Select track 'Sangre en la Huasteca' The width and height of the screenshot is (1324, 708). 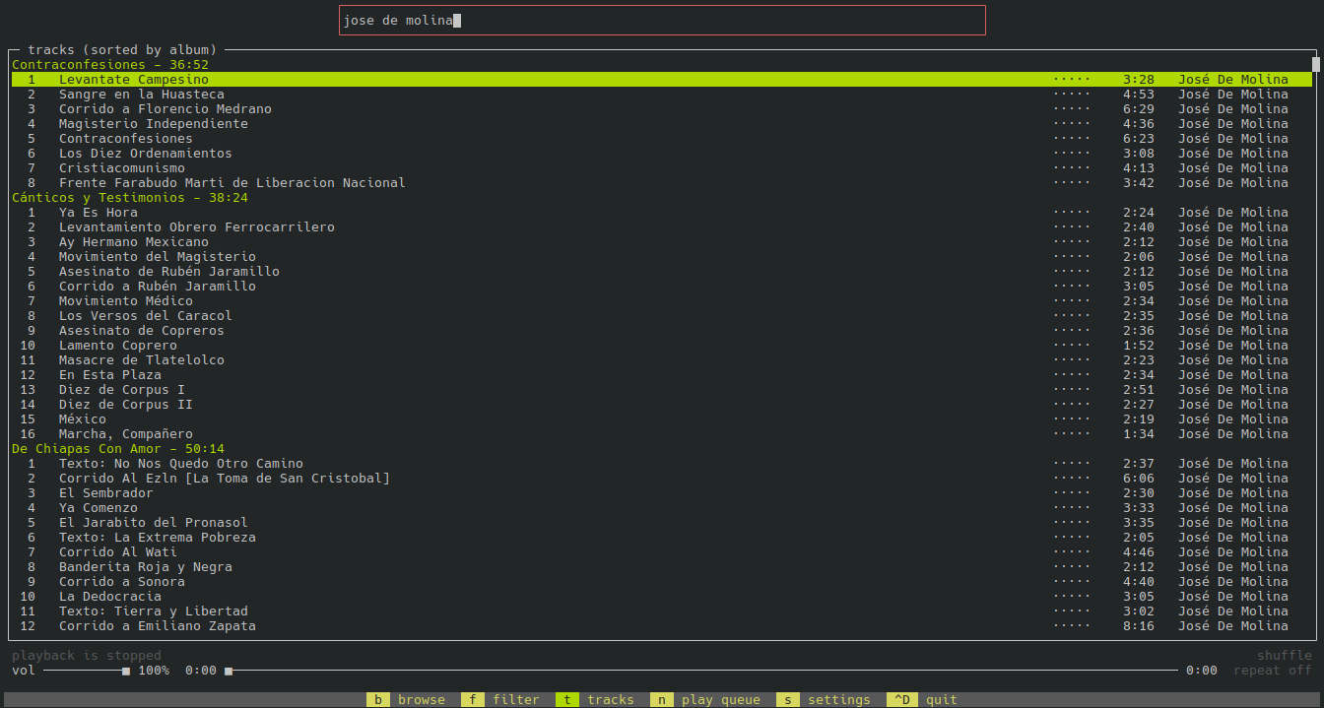click(x=662, y=95)
